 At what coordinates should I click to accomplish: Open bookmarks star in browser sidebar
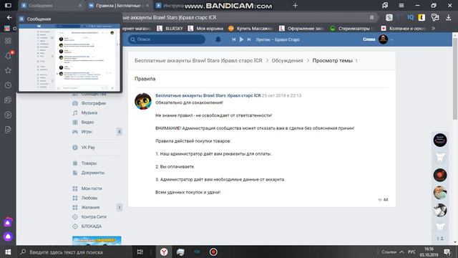coord(8,70)
